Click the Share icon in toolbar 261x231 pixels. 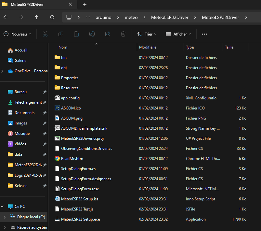[108, 34]
